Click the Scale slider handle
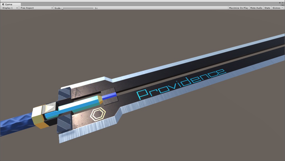 (63, 8)
